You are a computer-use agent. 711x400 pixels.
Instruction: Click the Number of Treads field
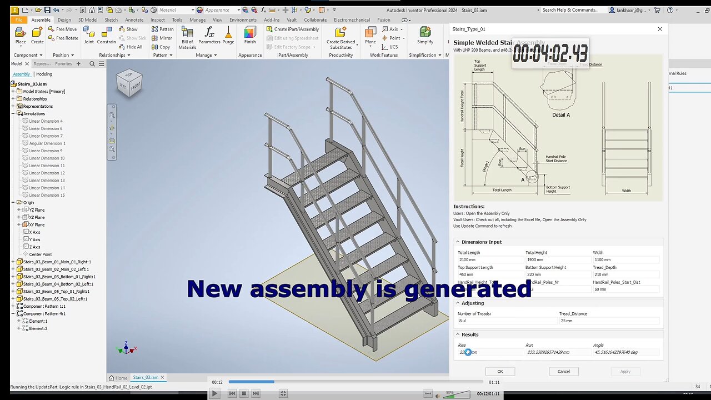click(x=507, y=321)
